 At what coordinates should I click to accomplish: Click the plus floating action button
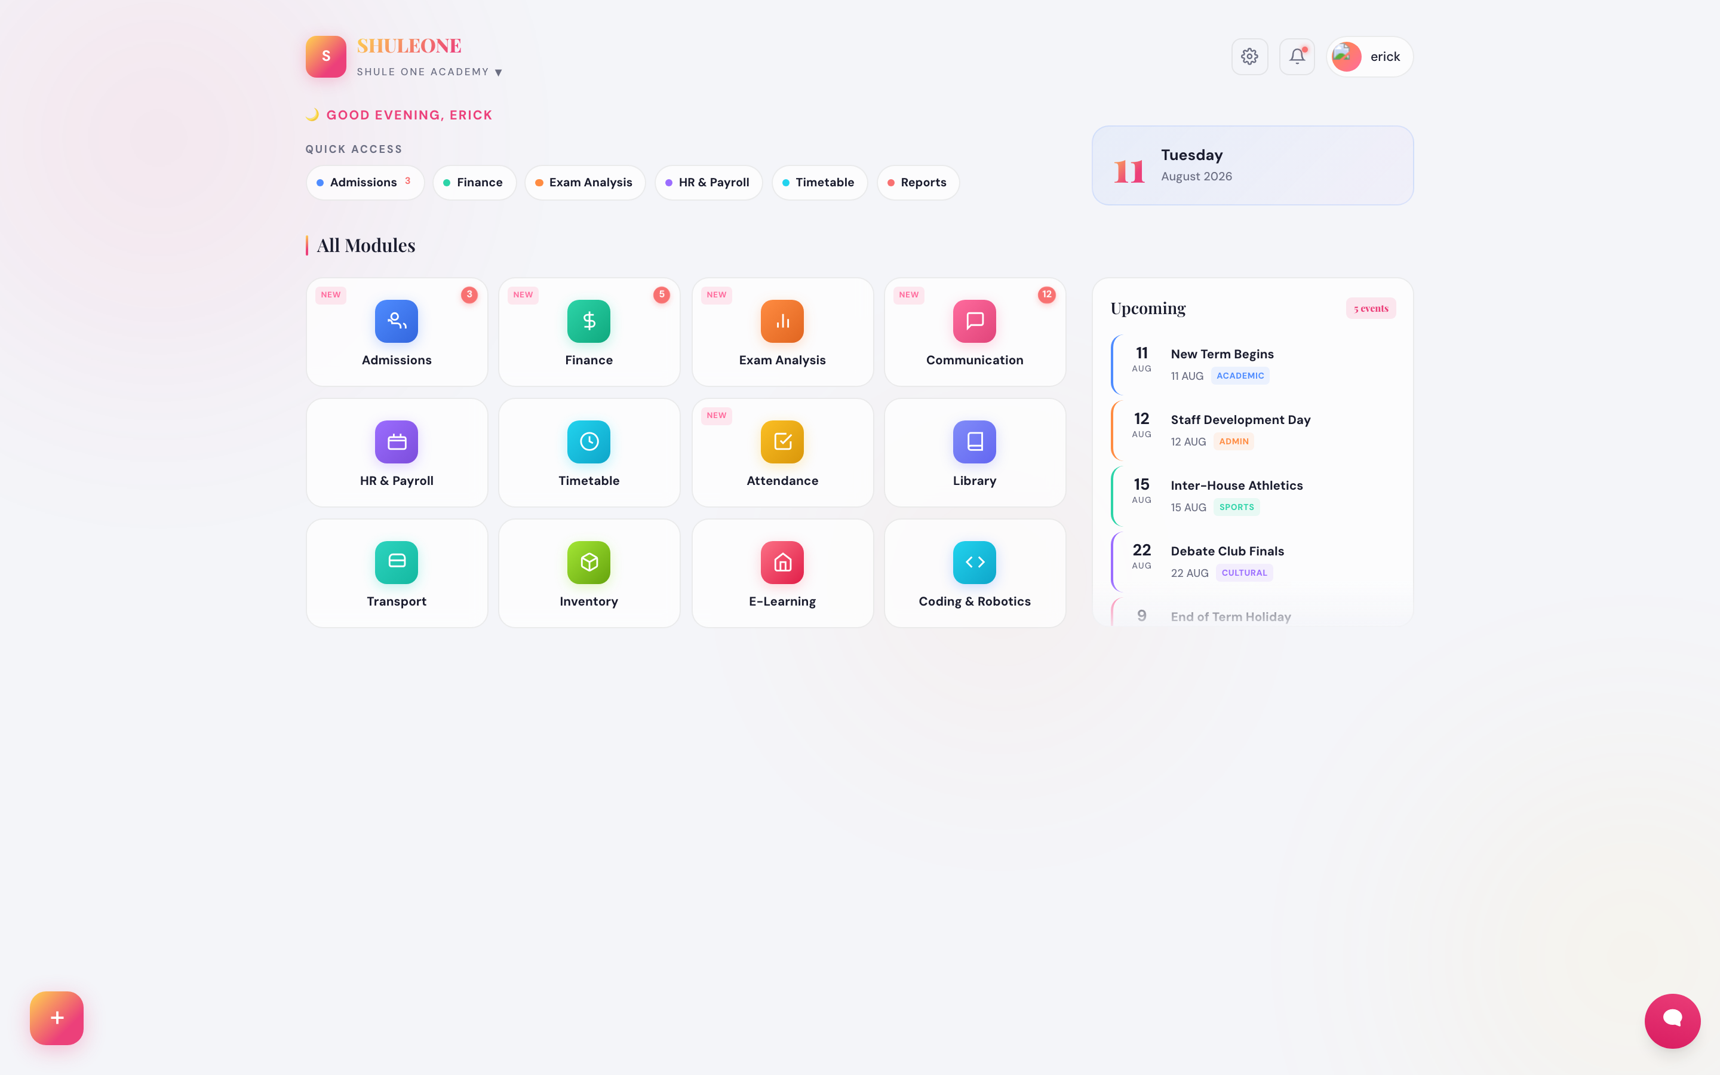(x=57, y=1018)
